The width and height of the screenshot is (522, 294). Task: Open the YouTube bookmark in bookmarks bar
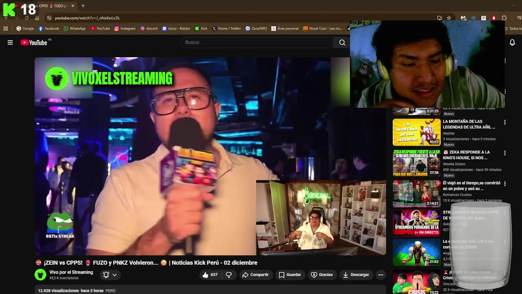click(x=100, y=29)
